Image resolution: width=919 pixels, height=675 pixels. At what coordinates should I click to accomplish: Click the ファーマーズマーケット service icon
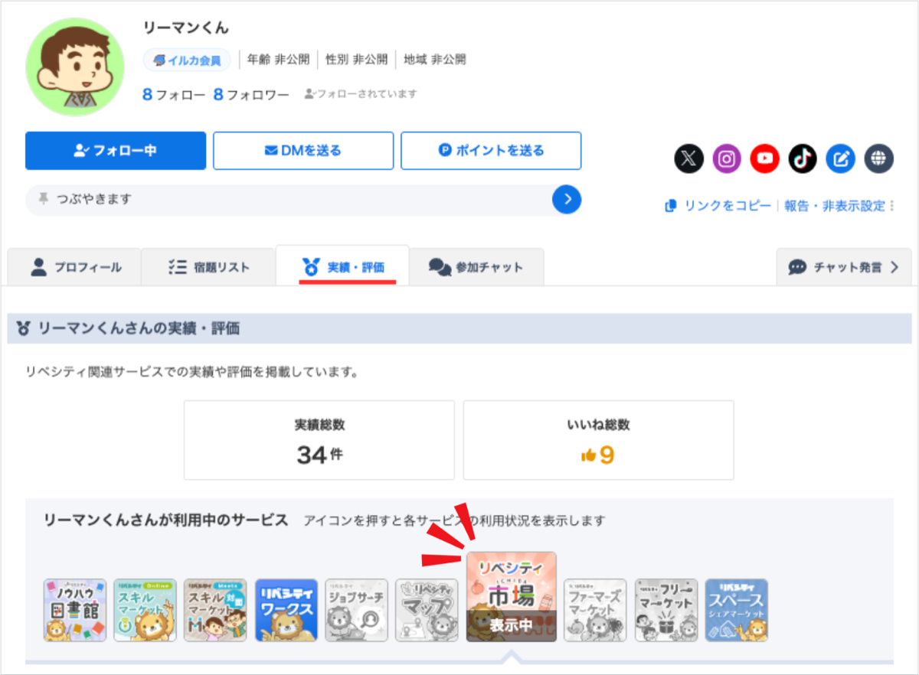click(596, 610)
